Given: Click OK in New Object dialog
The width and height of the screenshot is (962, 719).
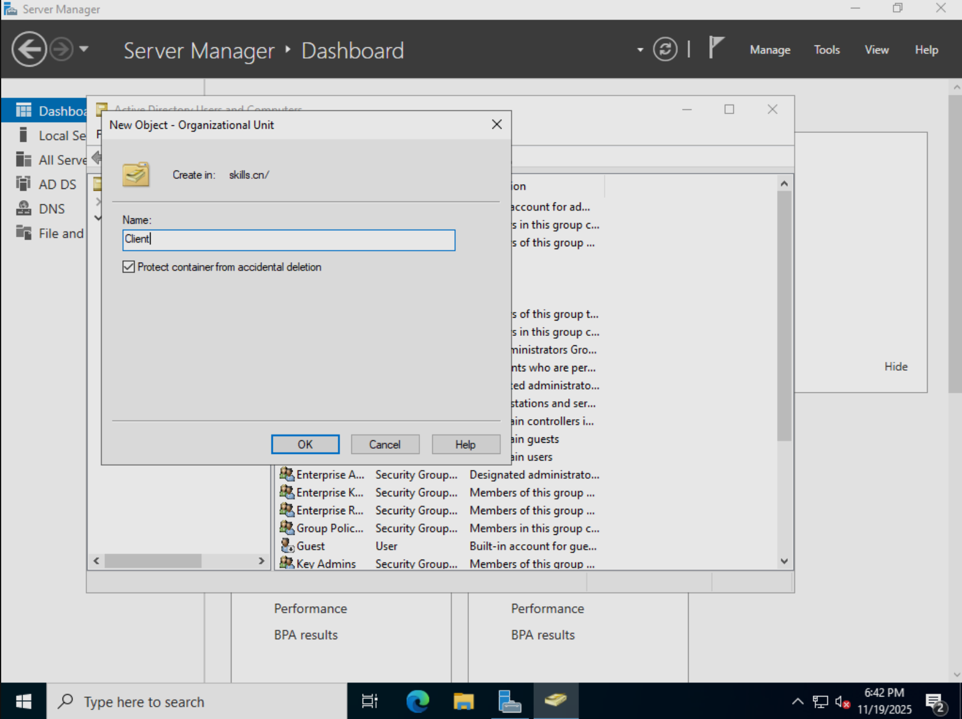Looking at the screenshot, I should point(305,445).
